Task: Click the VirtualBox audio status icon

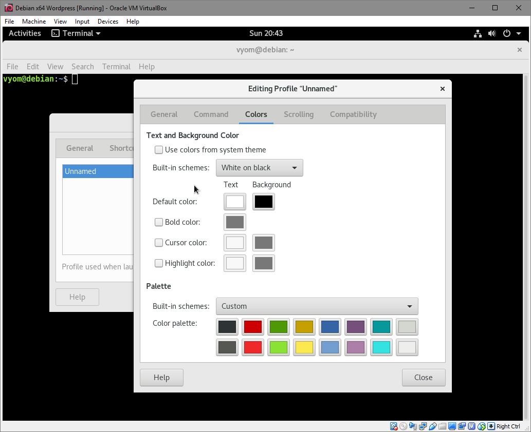Action: pyautogui.click(x=413, y=426)
